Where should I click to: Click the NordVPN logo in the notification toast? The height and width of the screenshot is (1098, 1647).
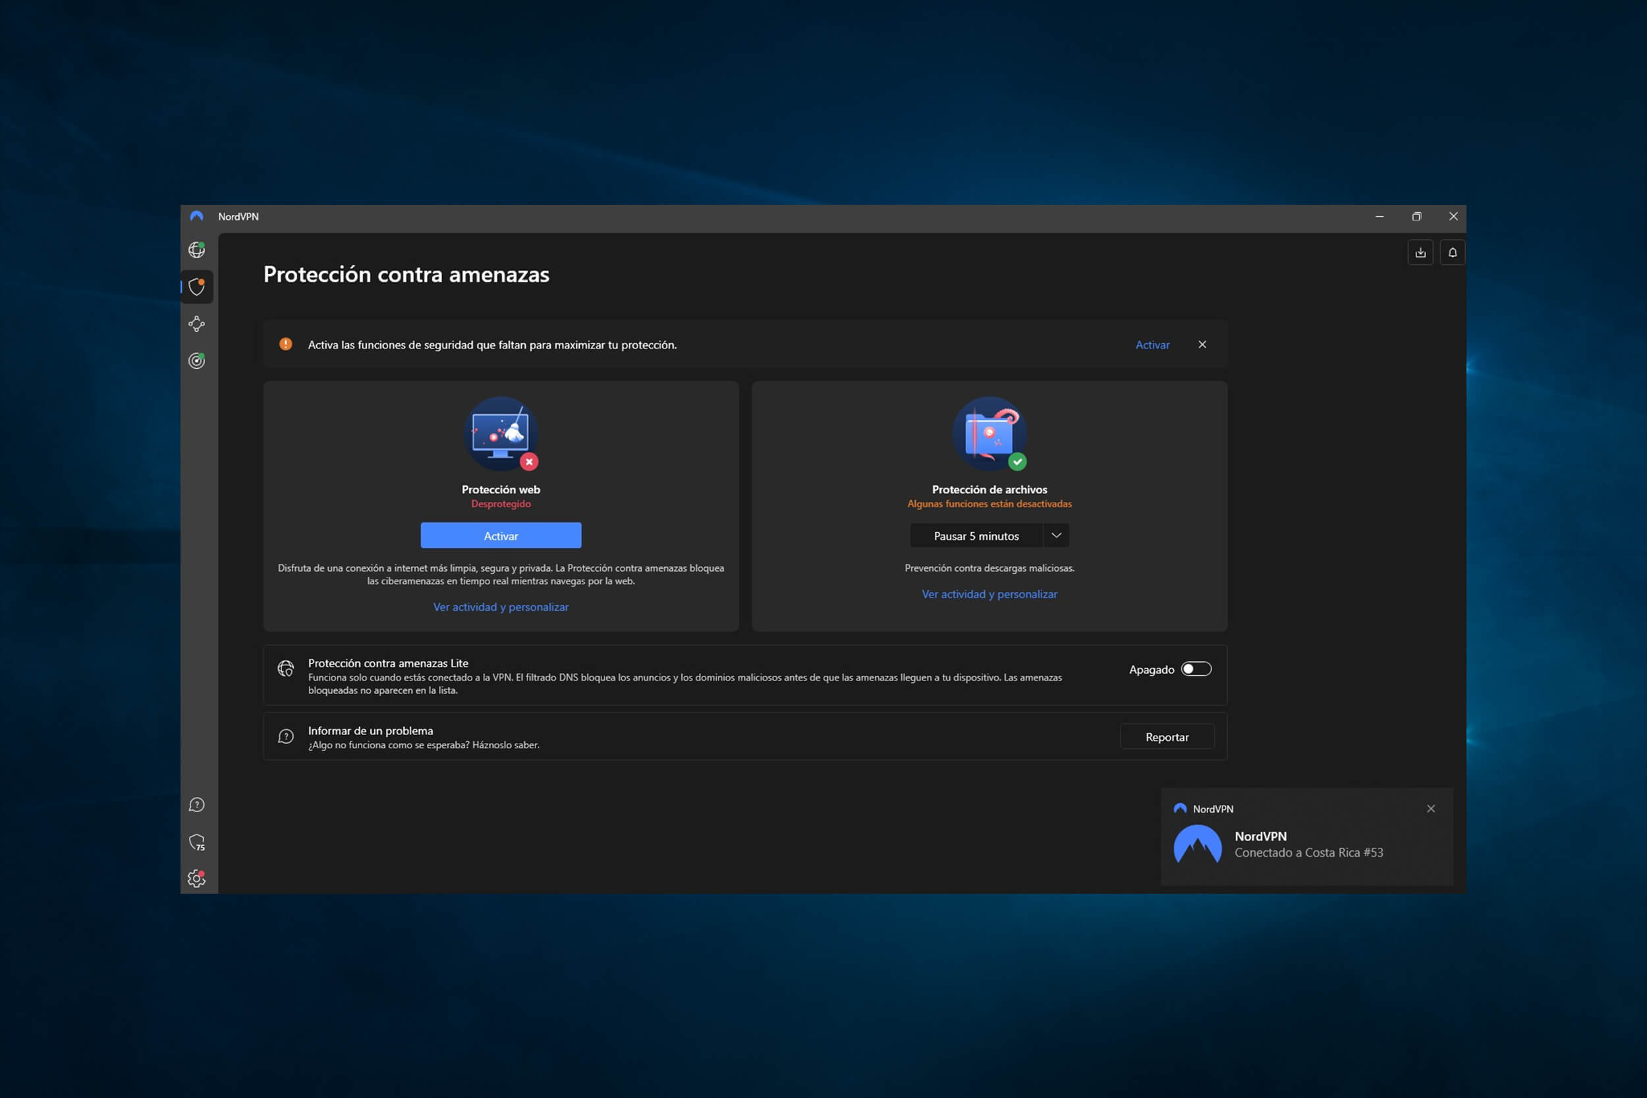[1198, 844]
